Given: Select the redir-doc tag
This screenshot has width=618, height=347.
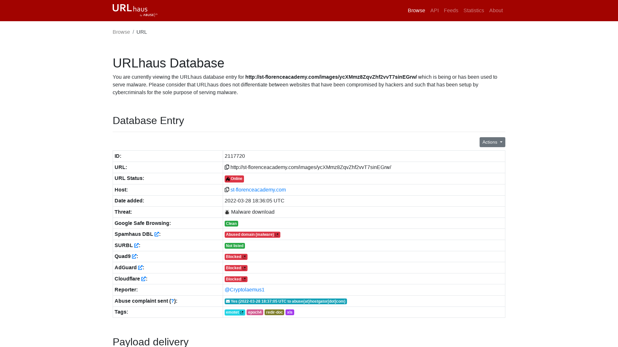Looking at the screenshot, I should [x=274, y=312].
